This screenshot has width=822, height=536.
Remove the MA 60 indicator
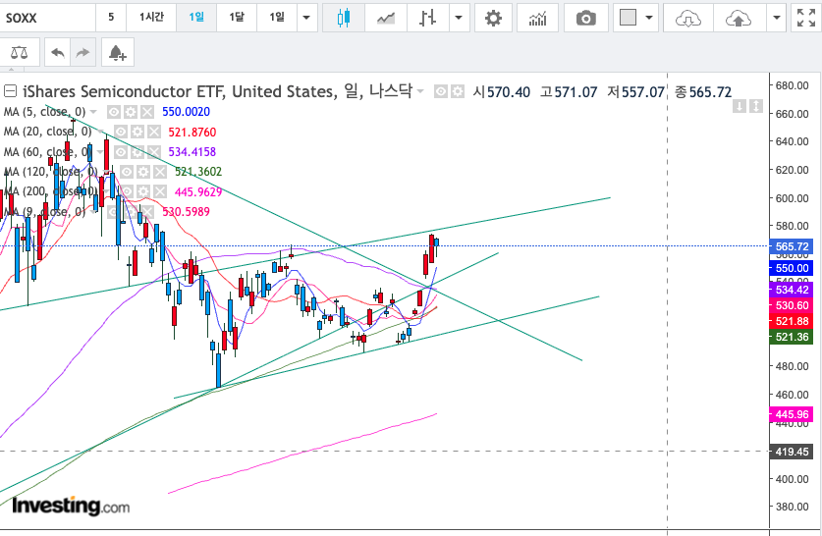[153, 152]
